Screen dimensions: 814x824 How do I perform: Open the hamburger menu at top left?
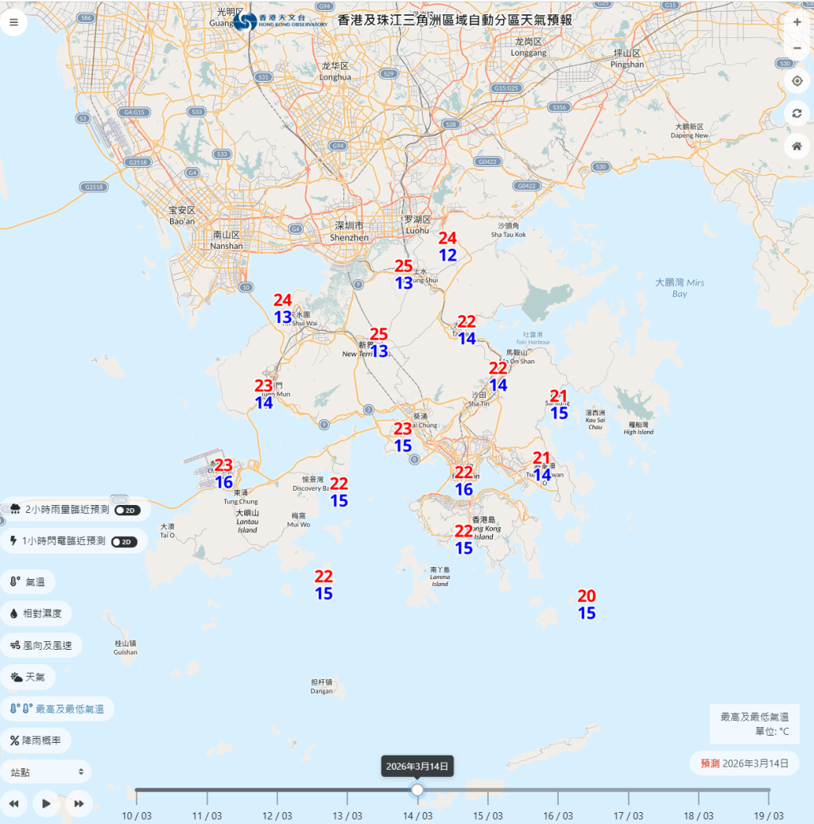pyautogui.click(x=14, y=21)
